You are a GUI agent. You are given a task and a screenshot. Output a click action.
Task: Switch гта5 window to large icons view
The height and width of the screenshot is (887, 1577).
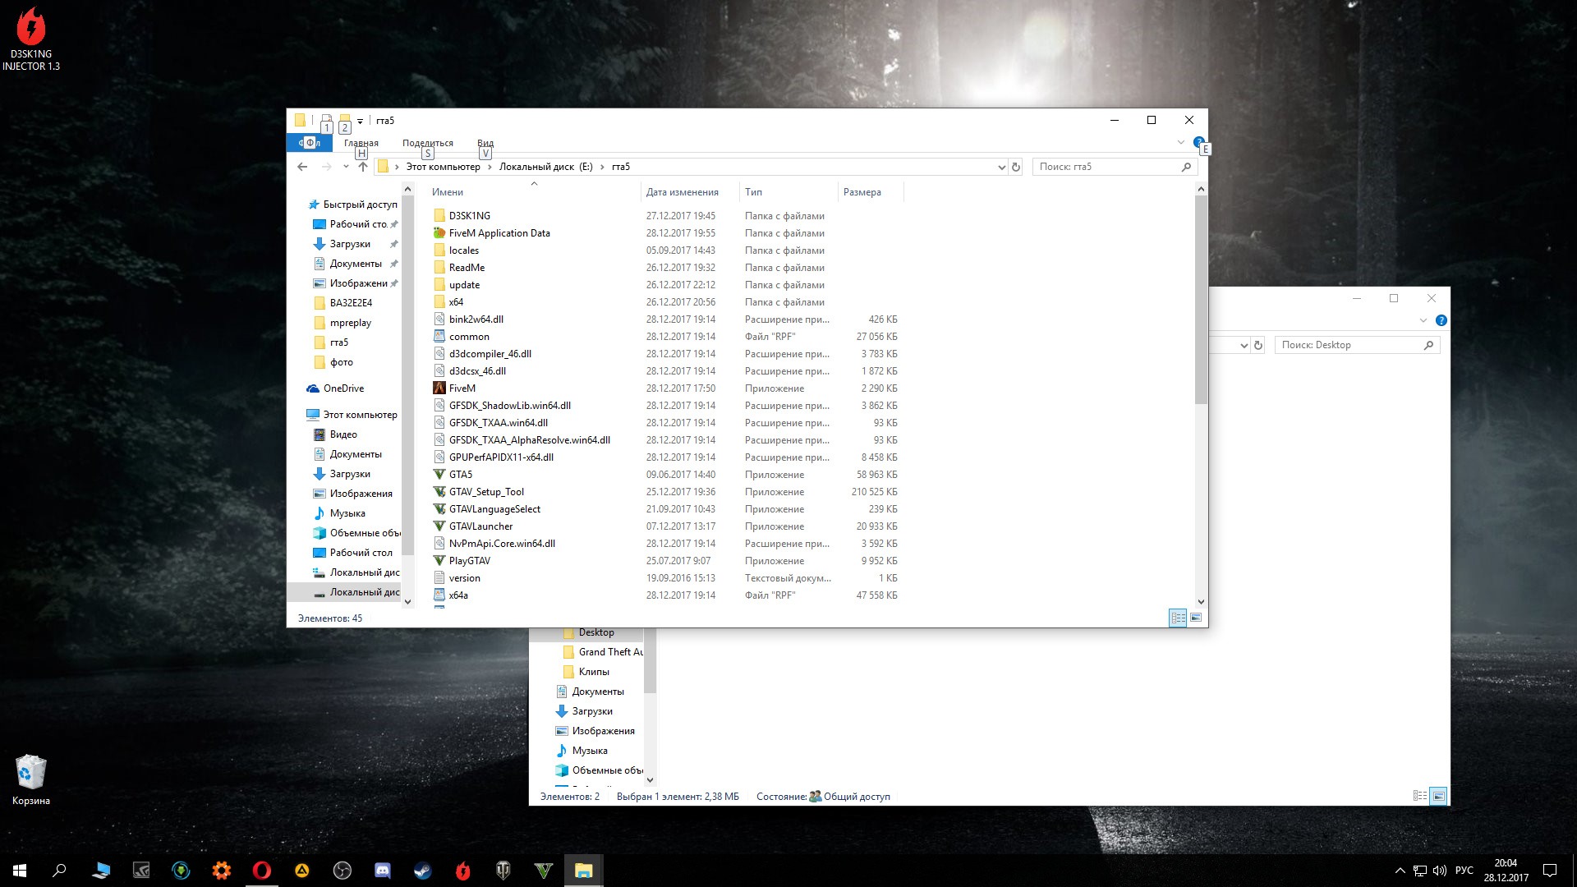point(1196,618)
